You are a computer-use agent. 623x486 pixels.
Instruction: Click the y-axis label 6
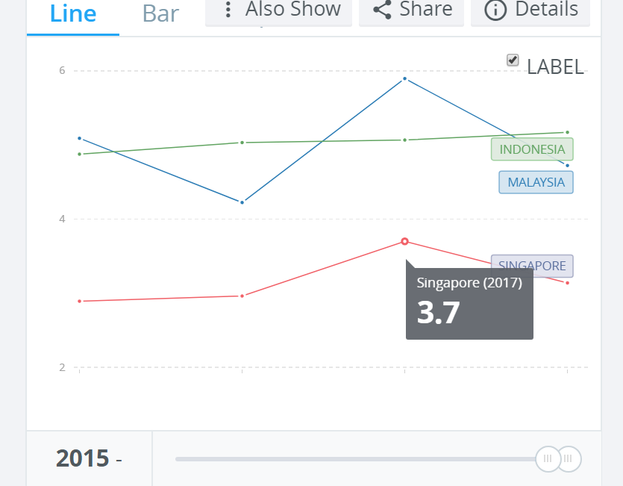coord(62,70)
